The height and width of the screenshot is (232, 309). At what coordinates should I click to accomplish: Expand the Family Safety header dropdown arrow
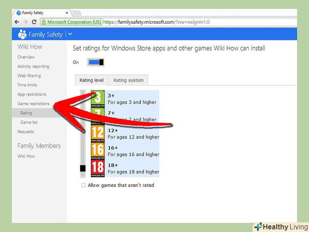(70, 34)
